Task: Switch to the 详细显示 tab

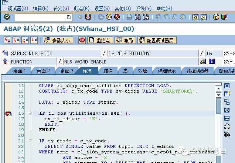Action: [167, 71]
